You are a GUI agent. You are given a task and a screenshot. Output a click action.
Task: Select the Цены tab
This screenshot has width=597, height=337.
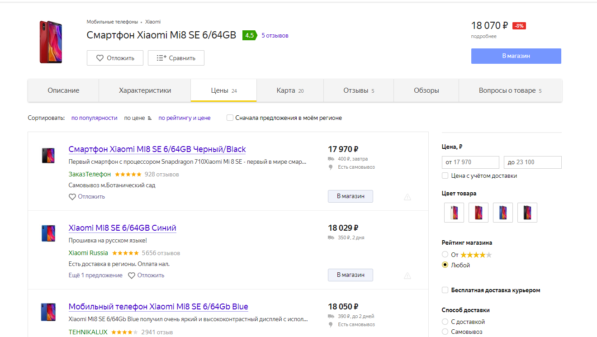click(224, 90)
